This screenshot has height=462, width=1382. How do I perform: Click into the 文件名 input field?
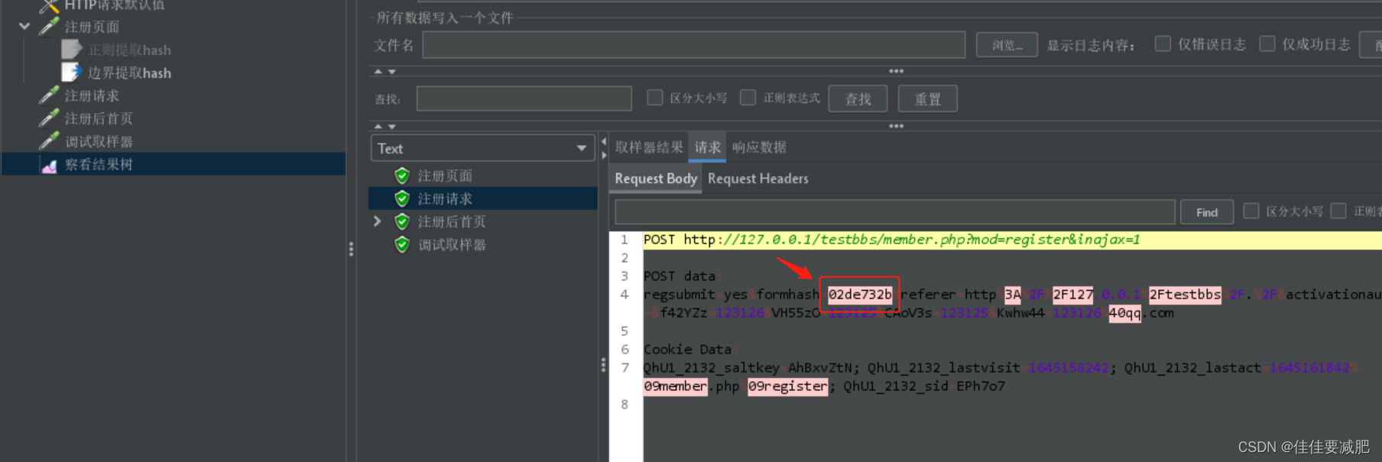tap(694, 45)
